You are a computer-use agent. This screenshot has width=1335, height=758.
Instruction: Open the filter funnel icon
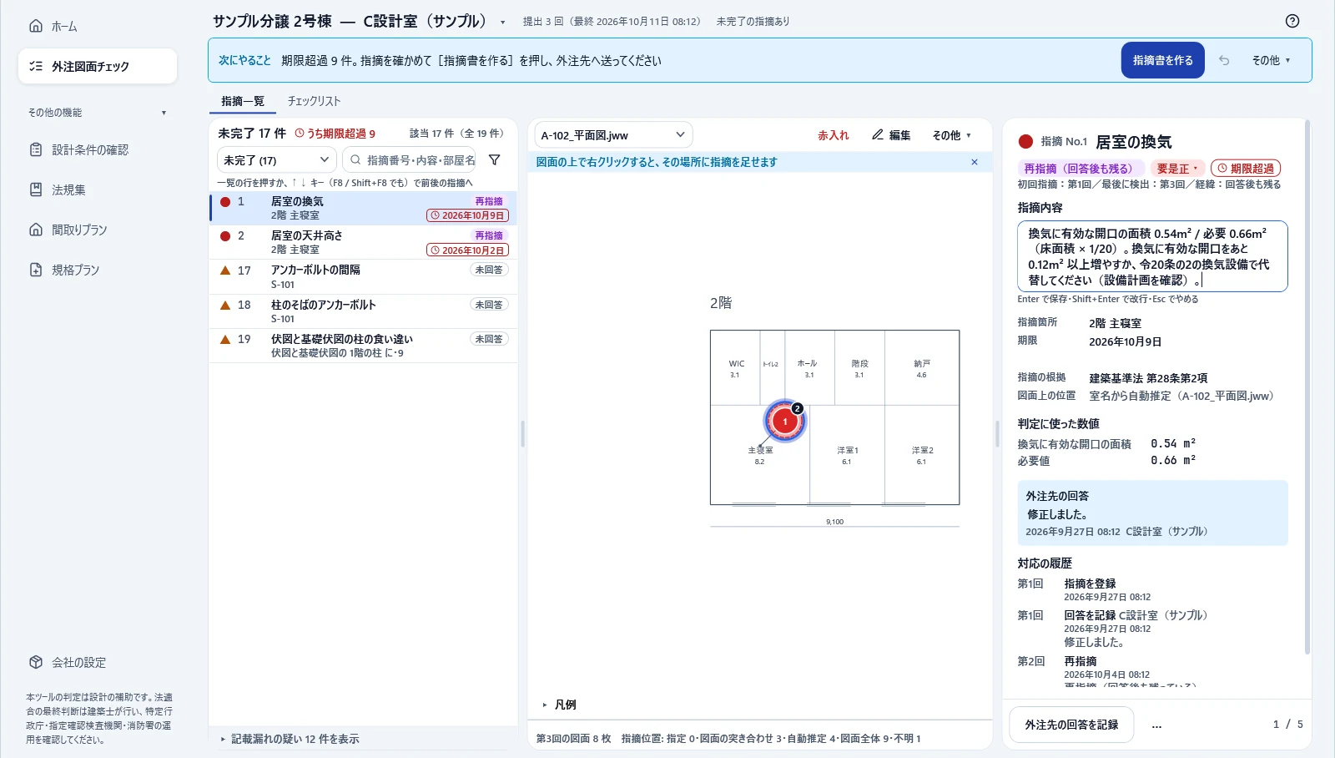point(495,159)
